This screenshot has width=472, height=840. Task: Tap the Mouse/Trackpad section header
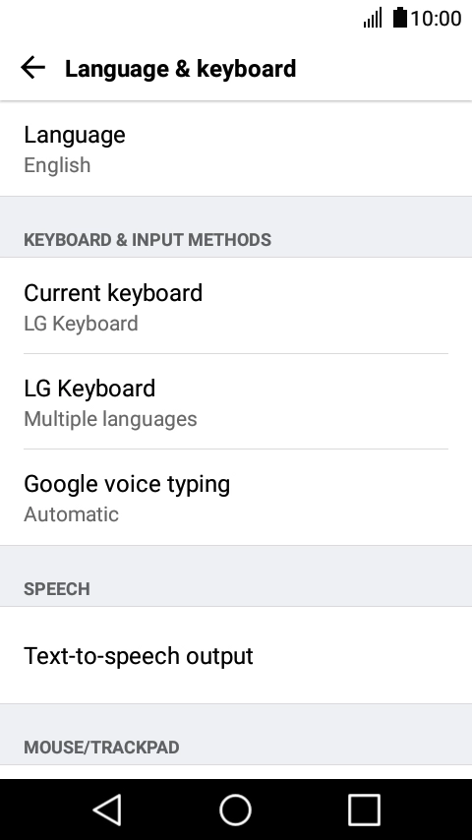[x=102, y=748]
